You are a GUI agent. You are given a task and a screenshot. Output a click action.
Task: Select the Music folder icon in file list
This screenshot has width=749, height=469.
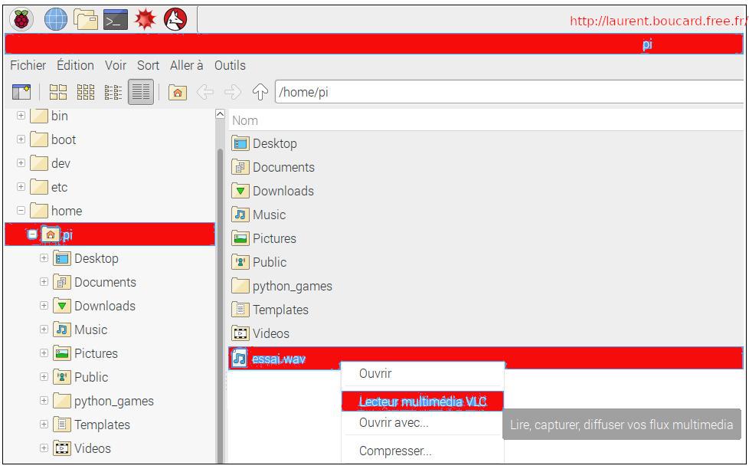click(x=240, y=215)
